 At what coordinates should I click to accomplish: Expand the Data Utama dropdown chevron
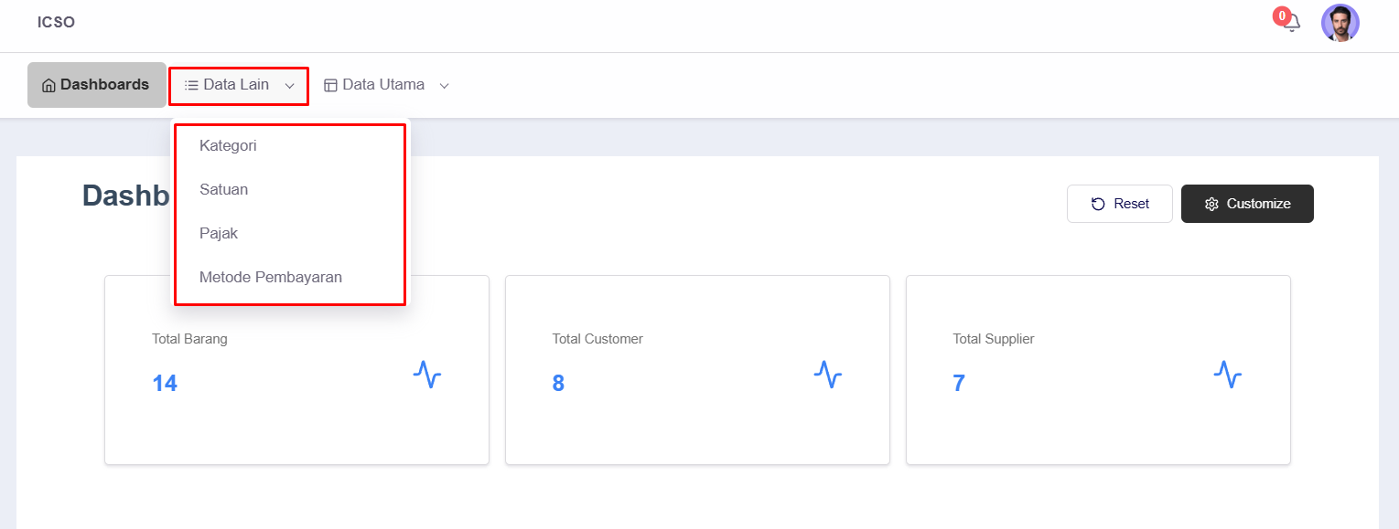[445, 86]
